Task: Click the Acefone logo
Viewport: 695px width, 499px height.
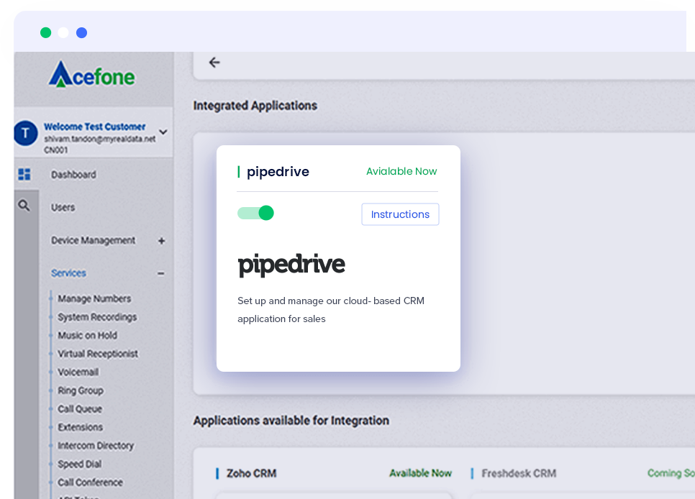Action: [92, 75]
